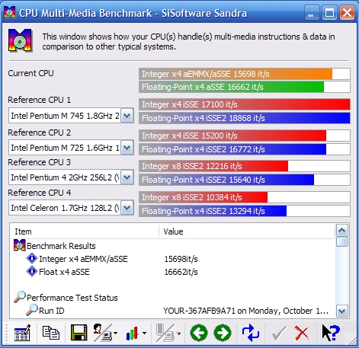Click the results list scroll down arrow
Viewport: 359px width, 348px height.
point(342,311)
